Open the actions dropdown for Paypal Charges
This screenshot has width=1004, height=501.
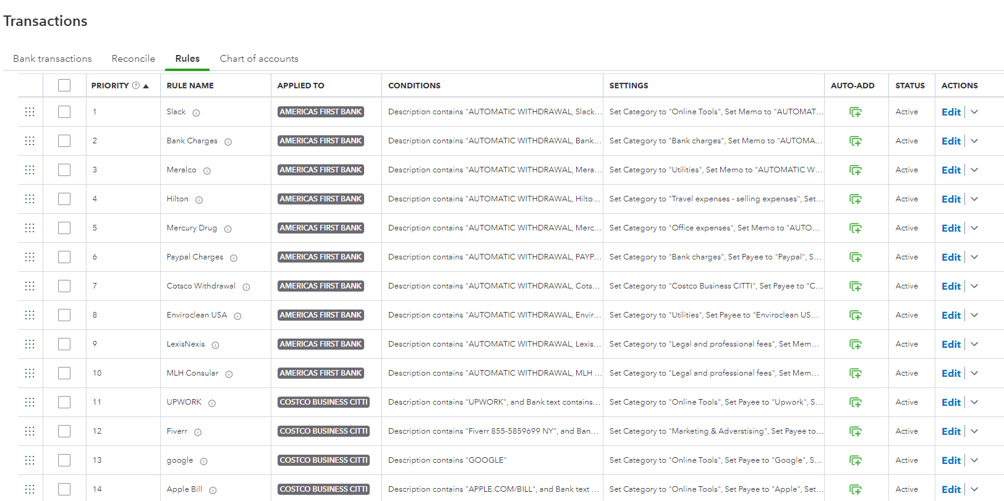(x=974, y=257)
